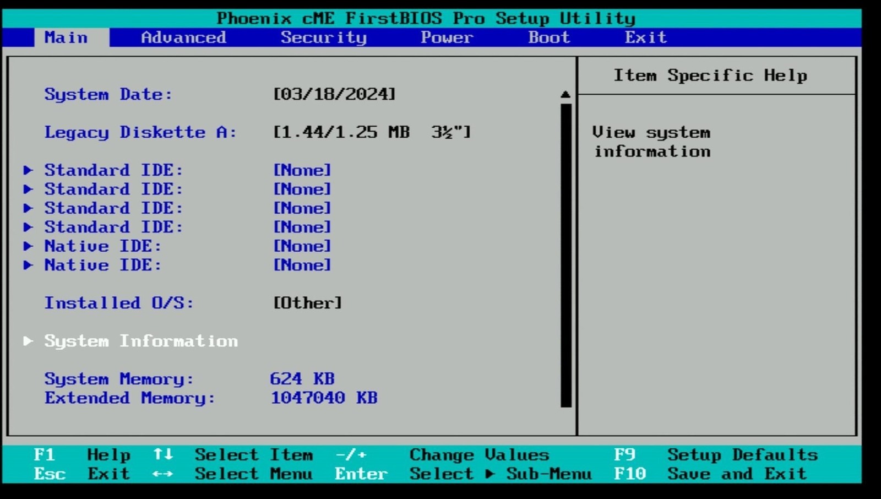Viewport: 881px width, 499px height.
Task: Expand the System Information sub-menu arrow
Action: (x=28, y=341)
